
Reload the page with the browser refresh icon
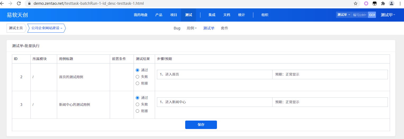click(19, 3)
